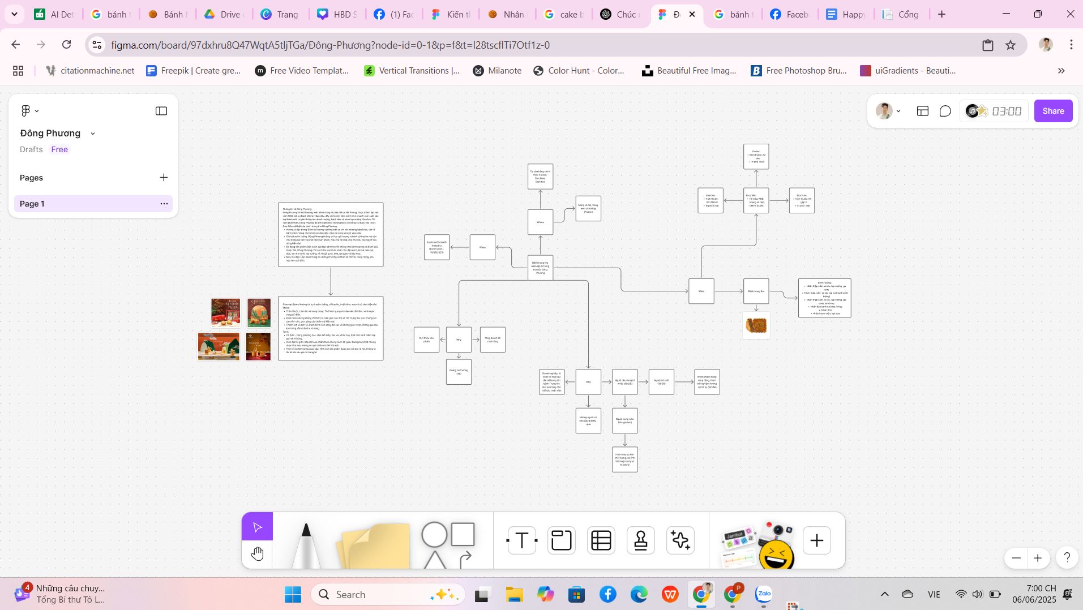Viewport: 1083px width, 610px height.
Task: Zoom out with minus button
Action: tap(1016, 558)
